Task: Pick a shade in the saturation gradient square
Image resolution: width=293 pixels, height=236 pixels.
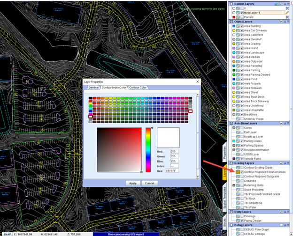Action: (119, 150)
